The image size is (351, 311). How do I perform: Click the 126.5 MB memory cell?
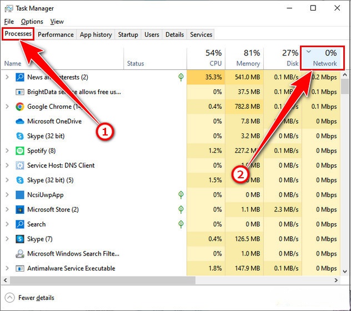tap(244, 239)
